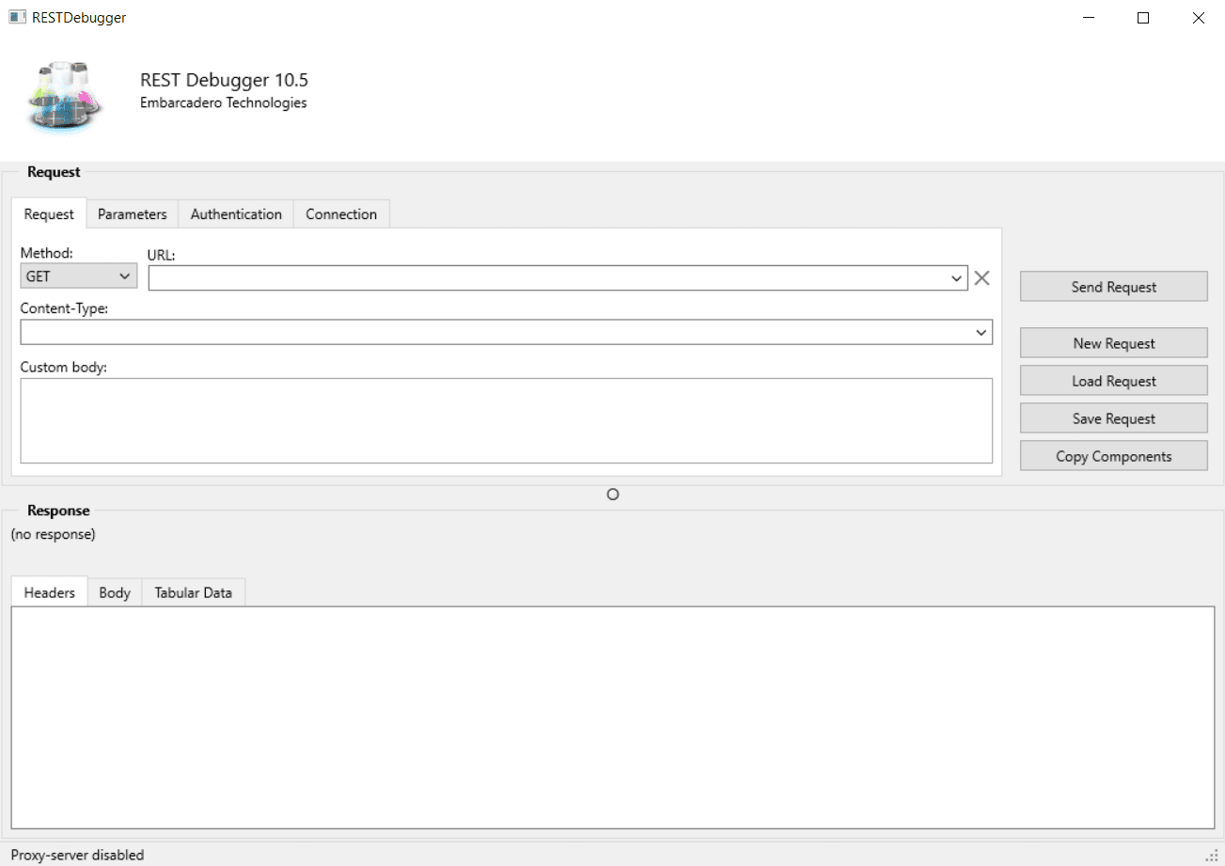This screenshot has width=1225, height=866.
Task: Click the "URL:" label
Action: click(162, 254)
